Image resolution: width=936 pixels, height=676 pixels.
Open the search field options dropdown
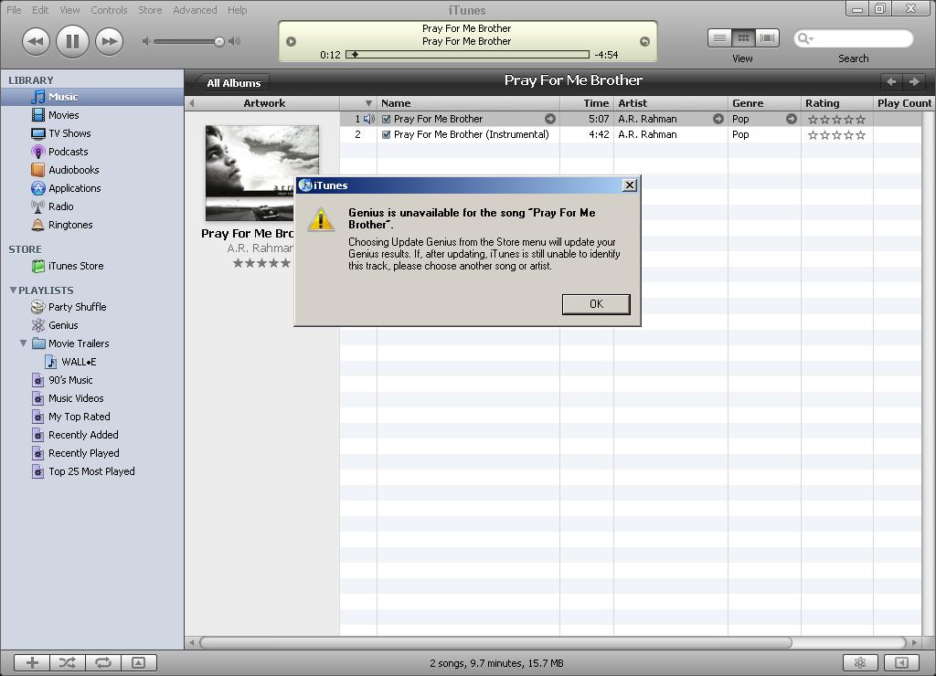click(x=805, y=38)
